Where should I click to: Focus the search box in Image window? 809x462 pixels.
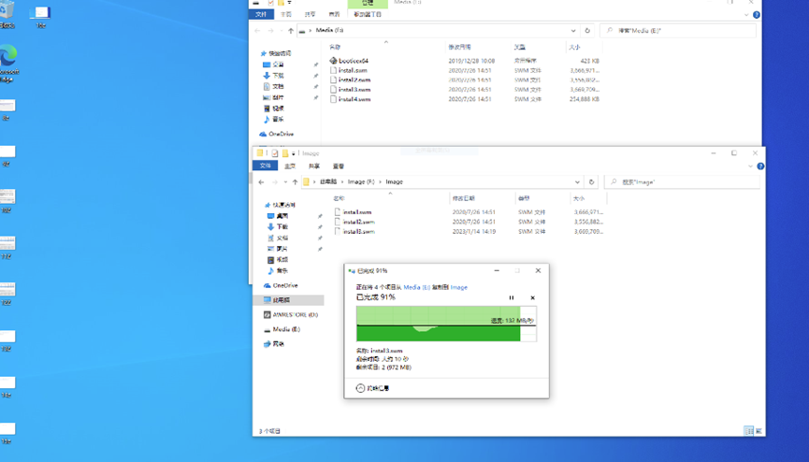681,182
